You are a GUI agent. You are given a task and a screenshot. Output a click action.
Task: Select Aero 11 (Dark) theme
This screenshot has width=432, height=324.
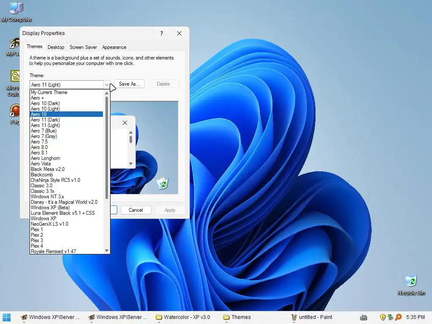66,119
